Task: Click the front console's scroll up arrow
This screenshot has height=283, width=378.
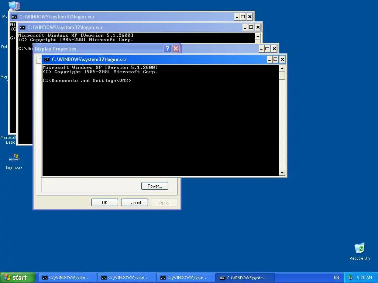Action: [x=282, y=68]
